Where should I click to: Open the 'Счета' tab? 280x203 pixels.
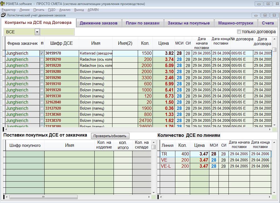(268, 23)
